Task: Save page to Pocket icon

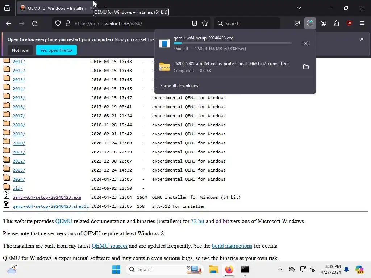Action: [x=297, y=24]
